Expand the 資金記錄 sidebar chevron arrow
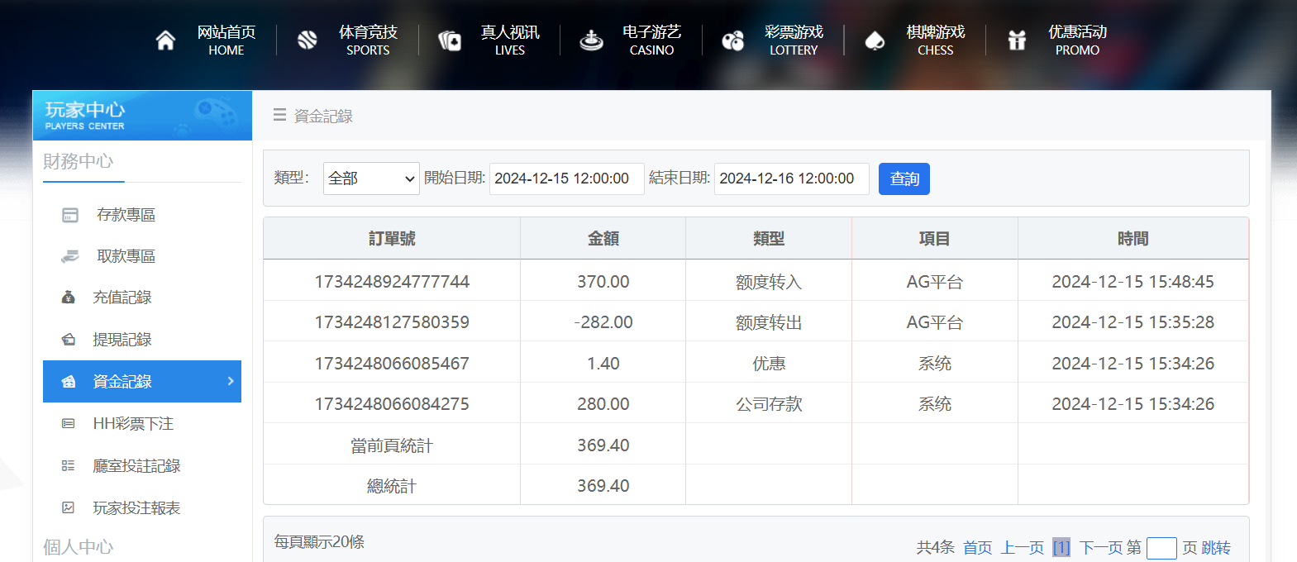Viewport: 1297px width, 562px height. [x=231, y=381]
